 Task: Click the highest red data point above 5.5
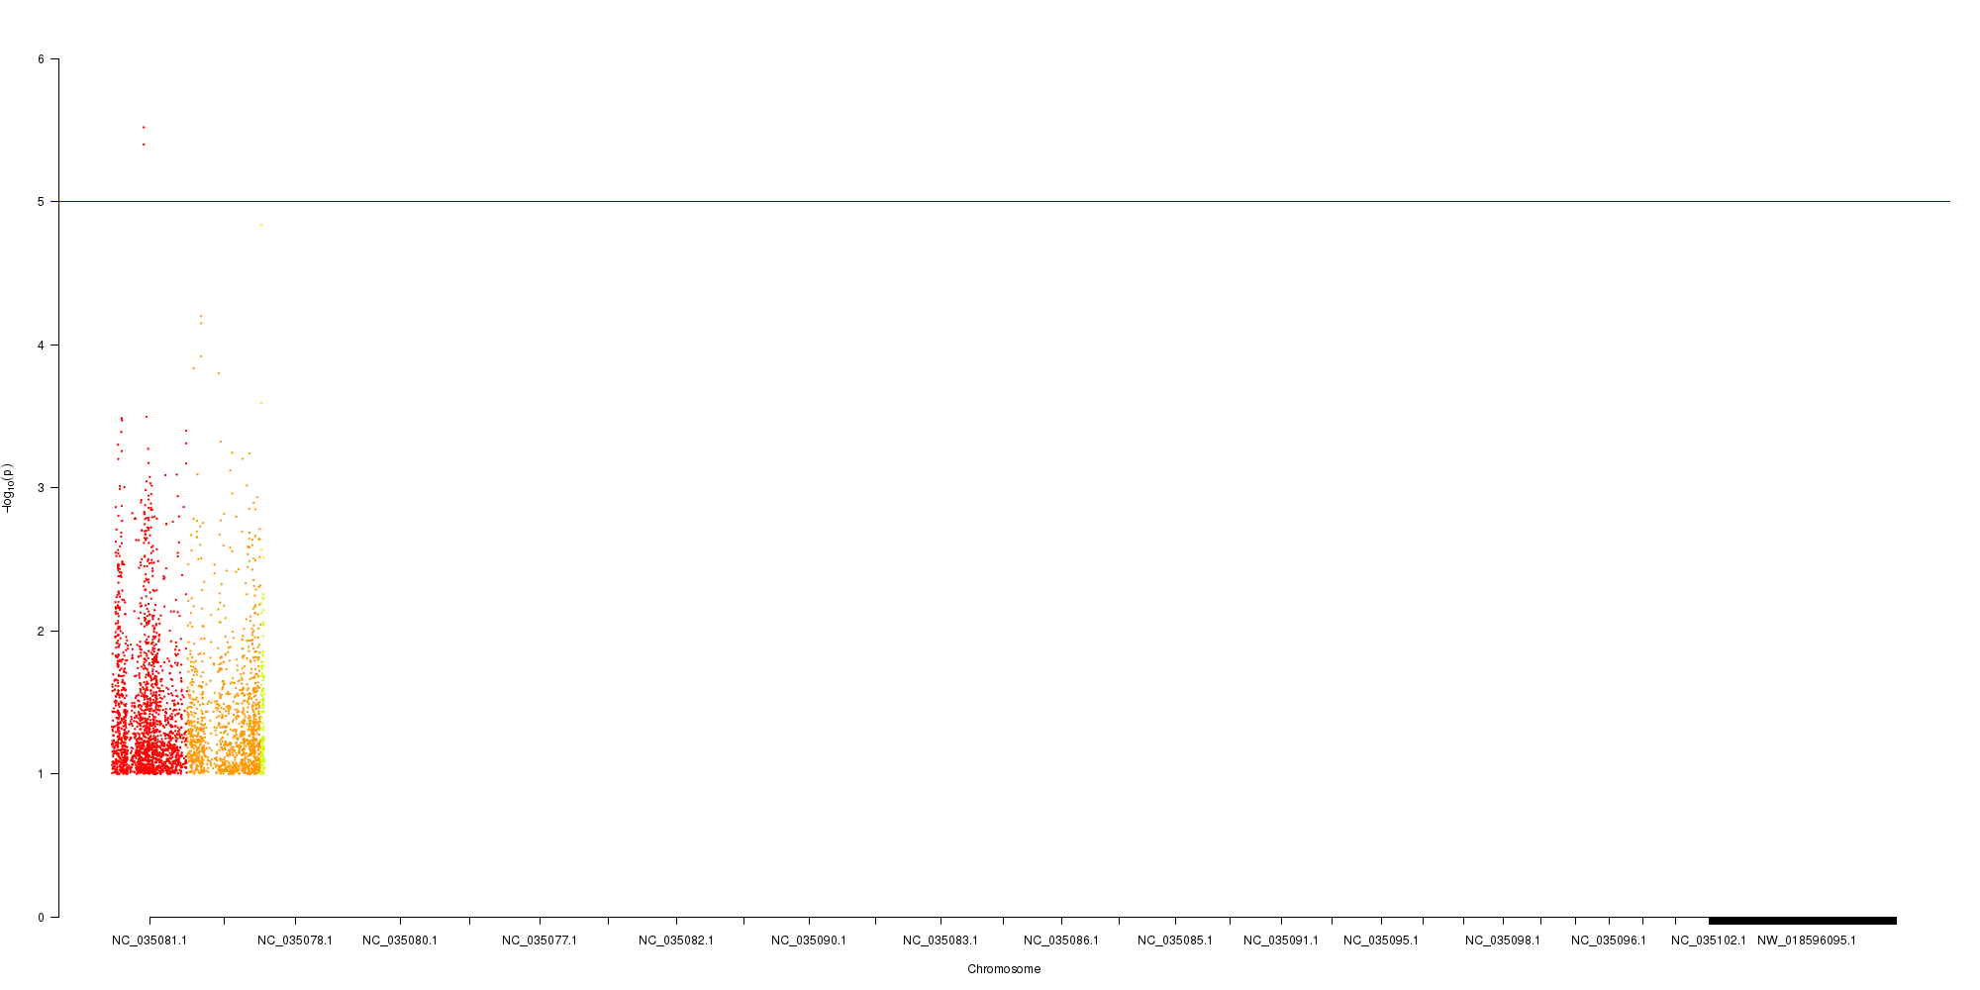(x=144, y=127)
